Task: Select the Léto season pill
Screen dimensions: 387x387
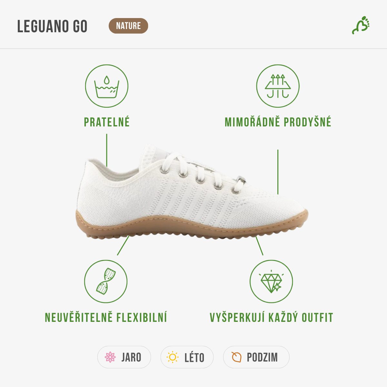Action: coord(187,357)
